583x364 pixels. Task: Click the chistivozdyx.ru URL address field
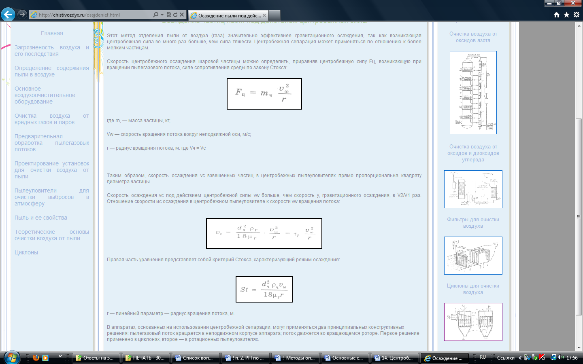(91, 15)
